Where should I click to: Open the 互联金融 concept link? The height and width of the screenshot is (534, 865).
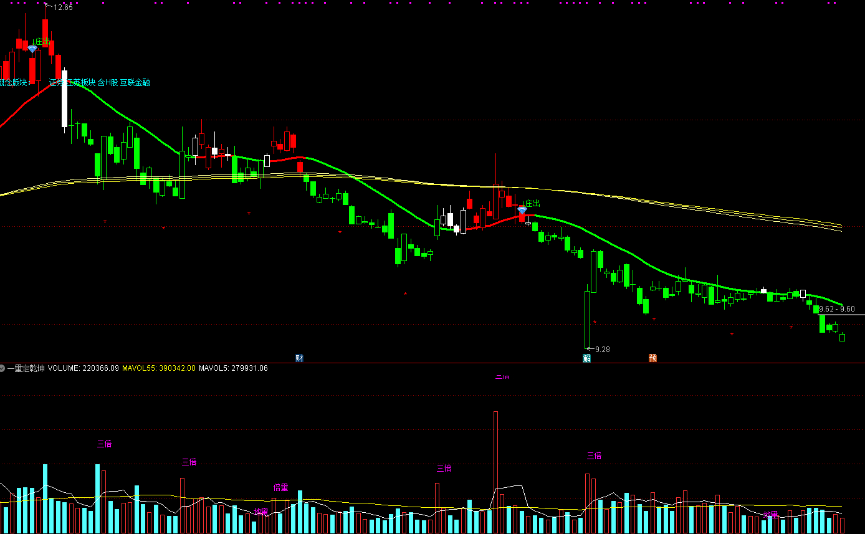click(135, 82)
